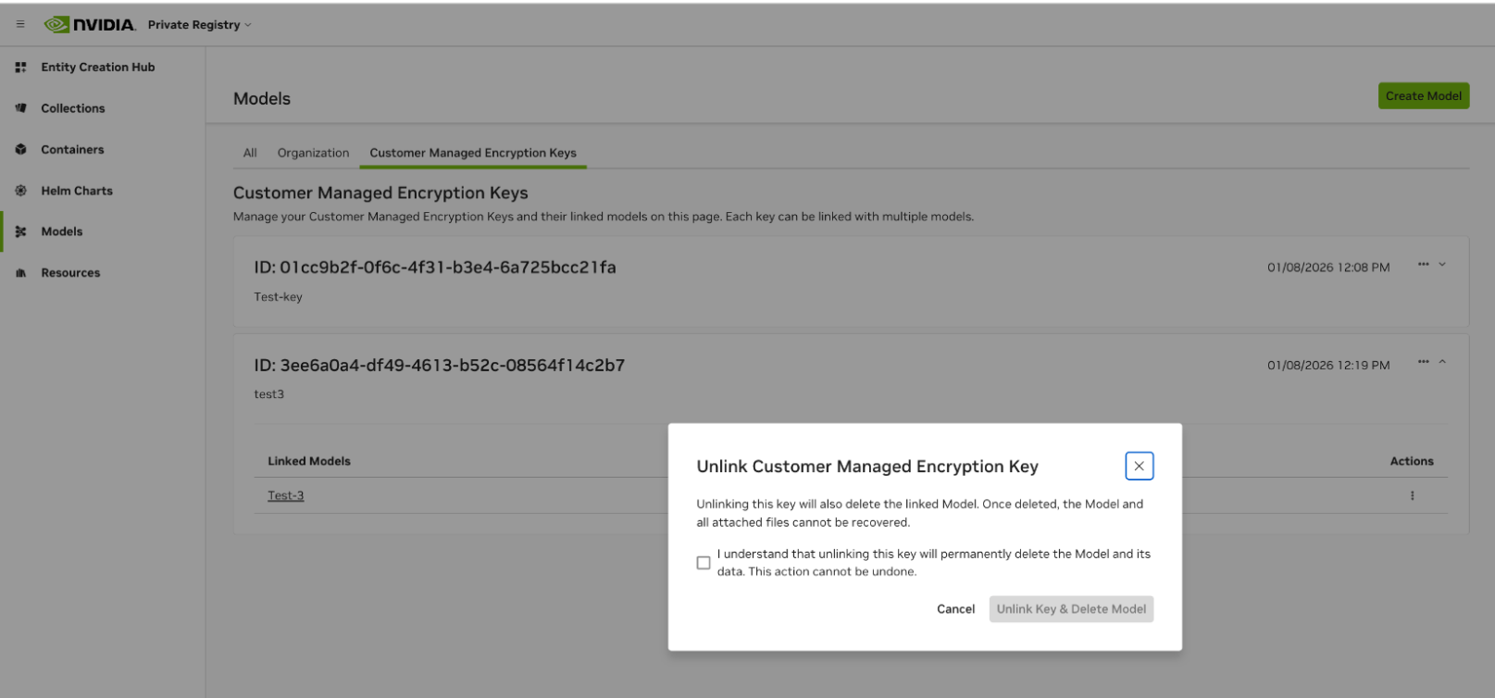Viewport: 1495px width, 698px height.
Task: Open actions menu for Test-3 model
Action: tap(1412, 495)
